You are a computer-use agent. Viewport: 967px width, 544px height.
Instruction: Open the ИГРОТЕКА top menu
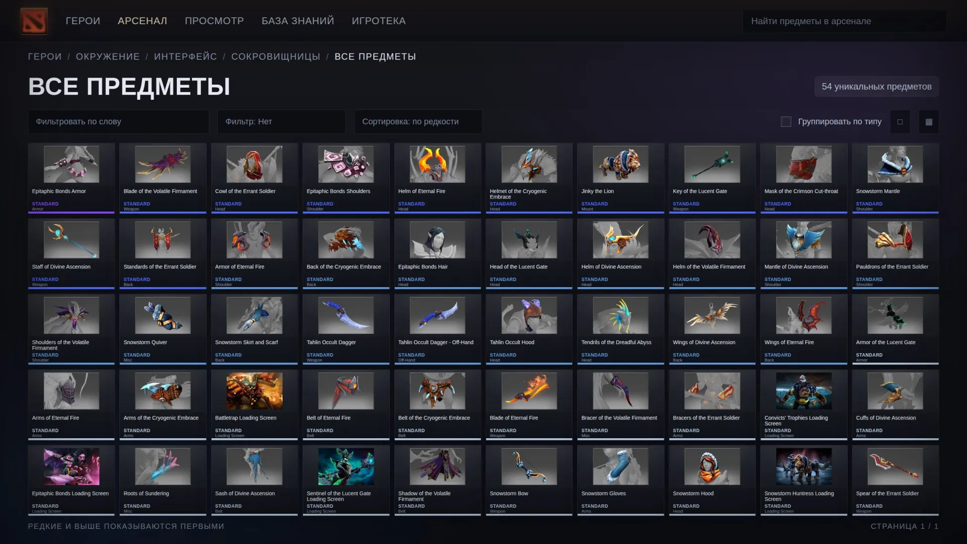[x=378, y=21]
